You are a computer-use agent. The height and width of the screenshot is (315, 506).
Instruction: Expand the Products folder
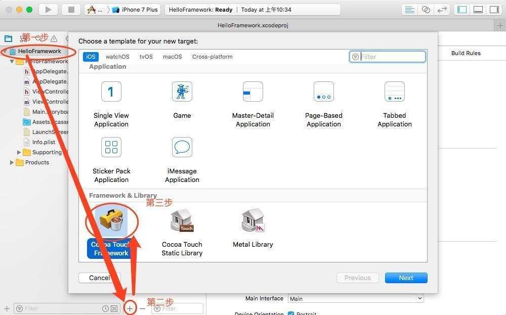(12, 162)
